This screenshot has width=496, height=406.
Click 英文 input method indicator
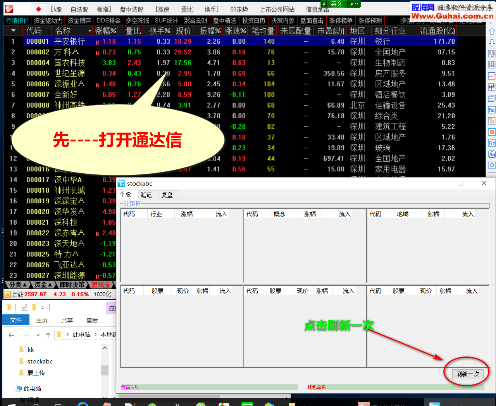coord(337,3)
